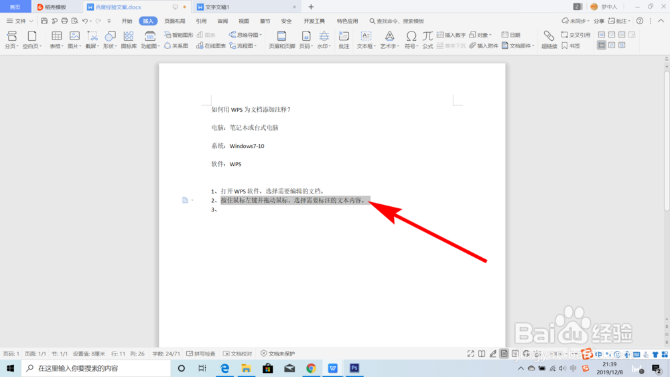Switch to the Home (开始) ribbon tab
Viewport: 670px width, 377px height.
(x=127, y=21)
